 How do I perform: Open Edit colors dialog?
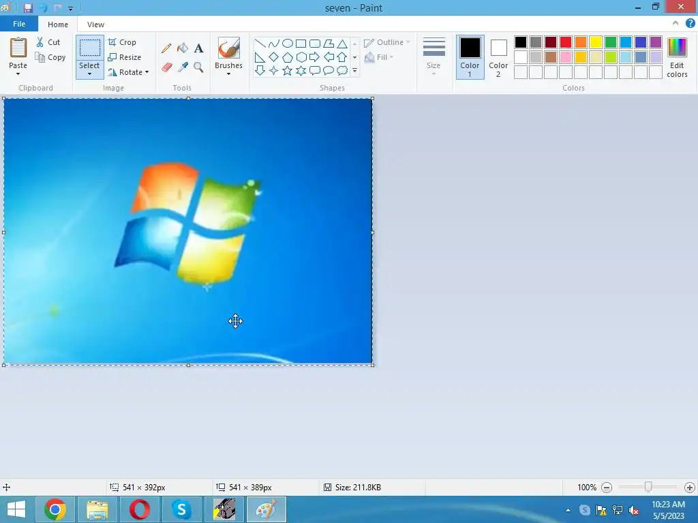[x=677, y=58]
